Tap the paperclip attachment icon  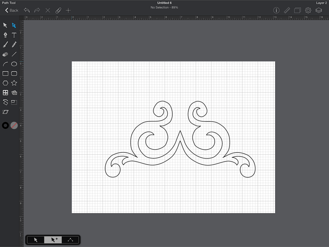[x=58, y=10]
